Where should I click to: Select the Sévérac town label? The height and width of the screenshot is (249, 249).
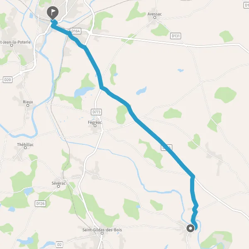(59, 183)
